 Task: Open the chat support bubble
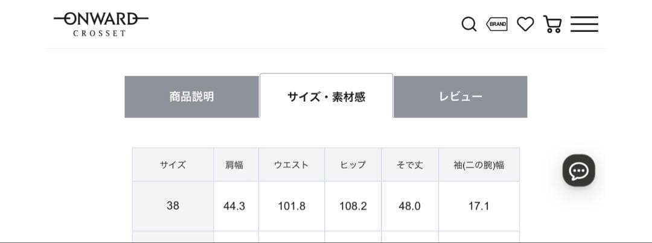pos(578,171)
